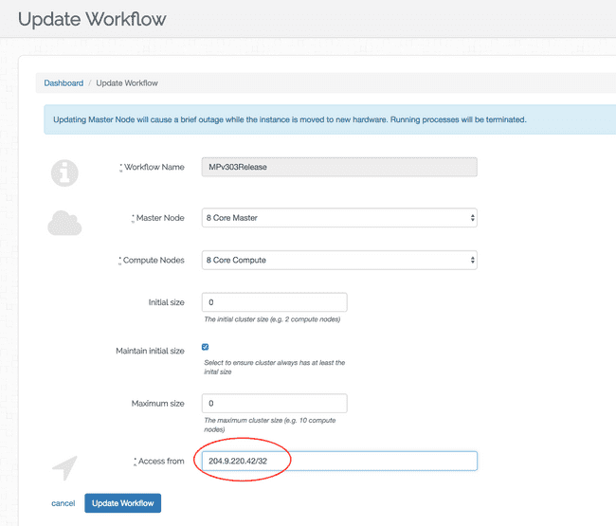Image resolution: width=616 pixels, height=526 pixels.
Task: Click Update Workflow breadcrumb item
Action: (127, 82)
